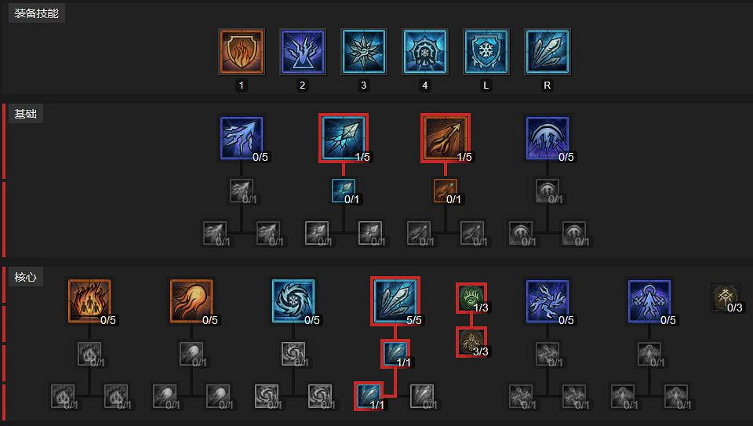The height and width of the screenshot is (426, 753).
Task: Add a point to the Spark basic skill 0/5
Action: tap(242, 138)
